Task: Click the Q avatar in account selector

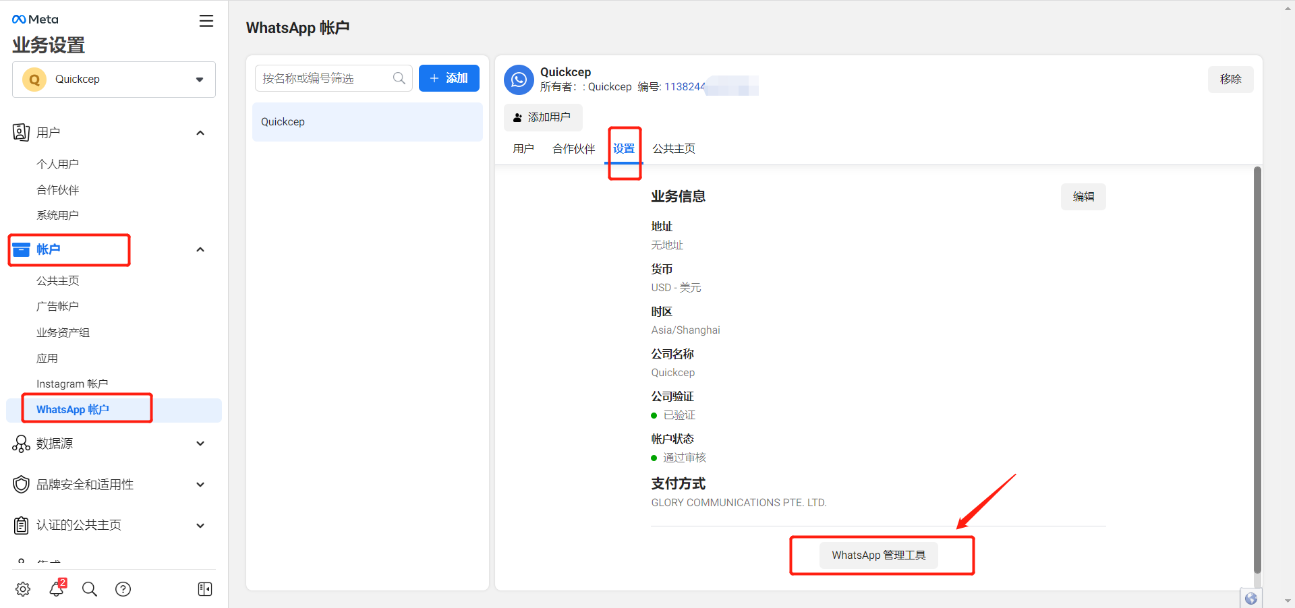Action: click(x=34, y=80)
